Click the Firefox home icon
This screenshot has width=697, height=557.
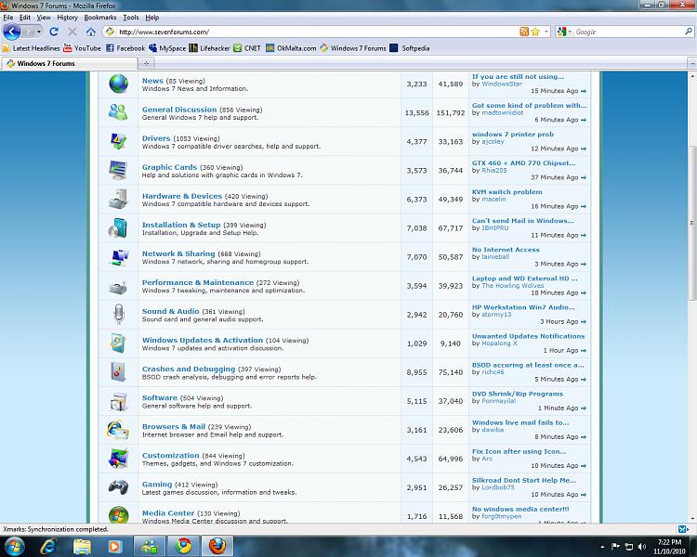(x=91, y=32)
